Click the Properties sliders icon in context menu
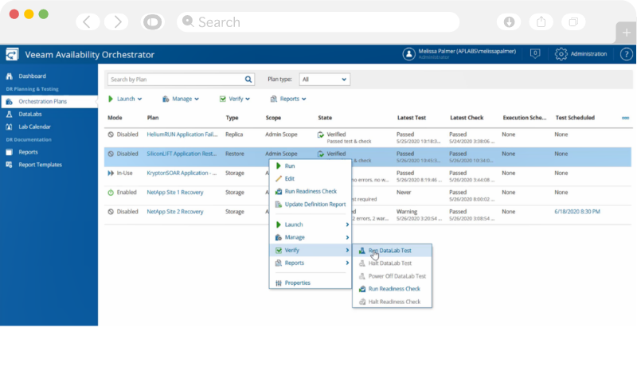637x382 pixels. [278, 283]
